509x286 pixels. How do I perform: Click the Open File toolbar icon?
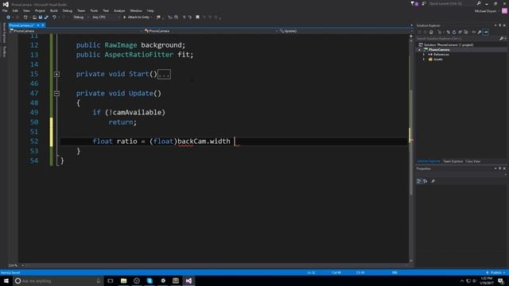coord(34,17)
